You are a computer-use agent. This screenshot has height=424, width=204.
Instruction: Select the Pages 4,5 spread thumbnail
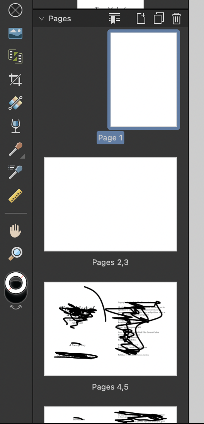pyautogui.click(x=110, y=329)
